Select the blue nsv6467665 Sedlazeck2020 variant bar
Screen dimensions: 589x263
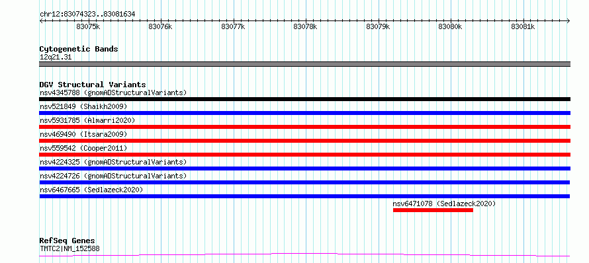pyautogui.click(x=304, y=196)
